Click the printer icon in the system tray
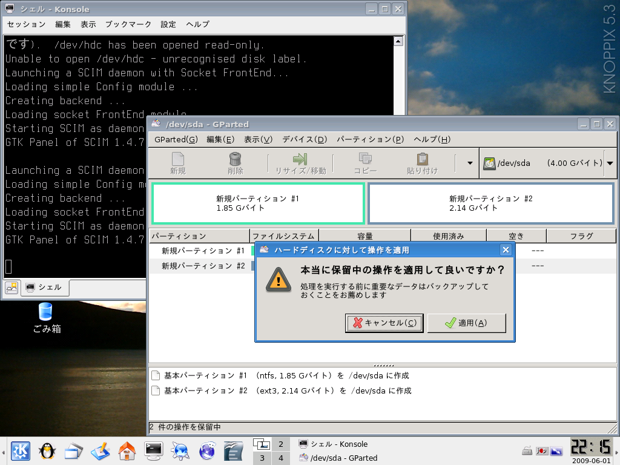The width and height of the screenshot is (620, 465). (527, 450)
